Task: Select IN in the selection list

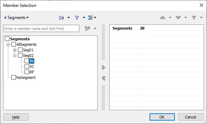Action: point(142,28)
